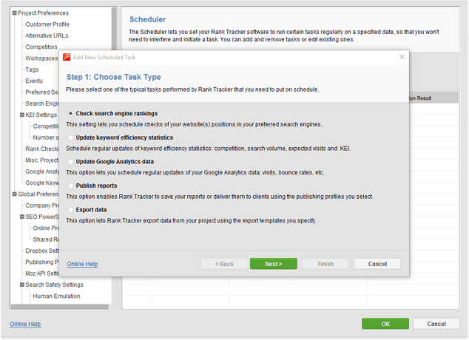469x340 pixels.
Task: Cancel the Add New Scheduled Task dialog
Action: point(377,264)
